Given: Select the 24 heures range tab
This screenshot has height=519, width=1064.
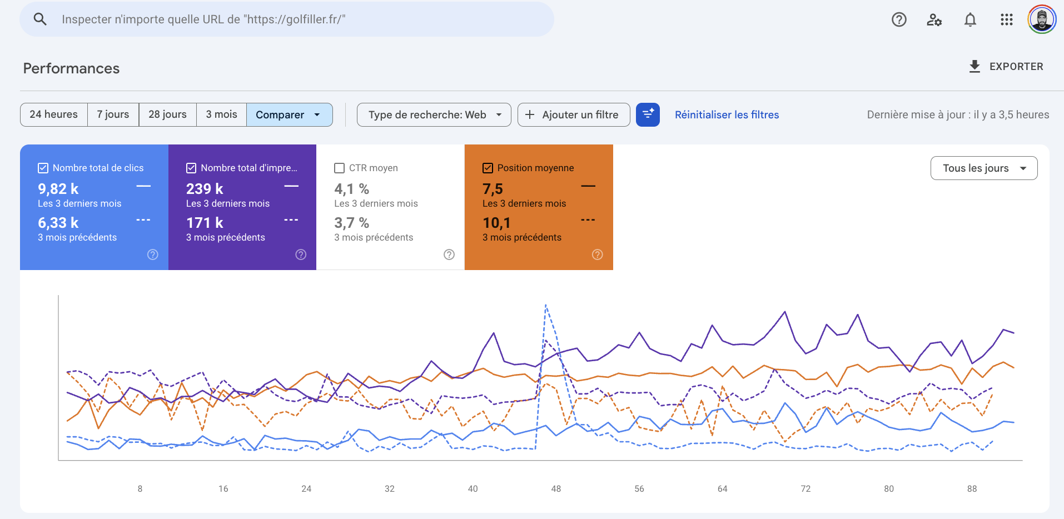Looking at the screenshot, I should [x=54, y=114].
